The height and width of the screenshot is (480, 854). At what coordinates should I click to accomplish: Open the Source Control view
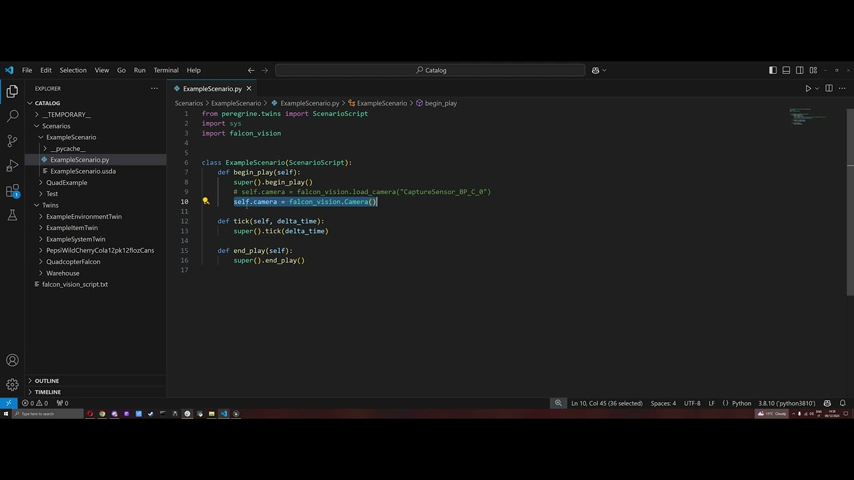12,141
